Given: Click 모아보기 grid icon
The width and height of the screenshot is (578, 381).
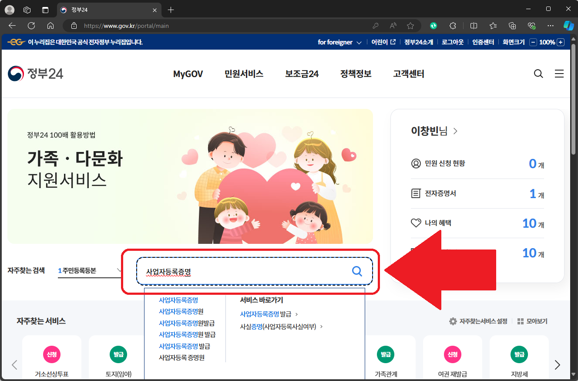Looking at the screenshot, I should point(532,321).
